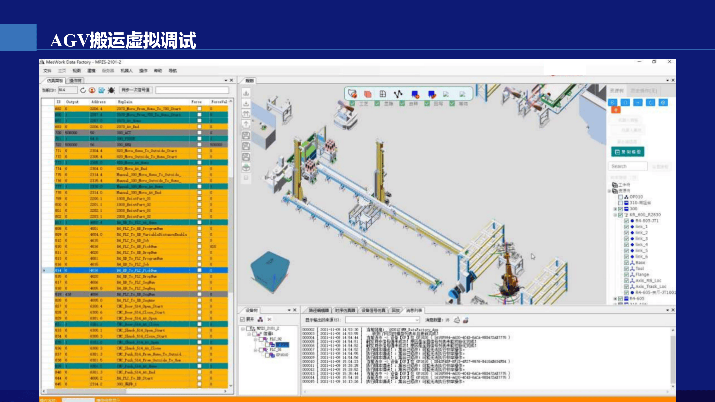Open the Robot menu (机器人)
Screen dimensions: 715x402
[127, 71]
